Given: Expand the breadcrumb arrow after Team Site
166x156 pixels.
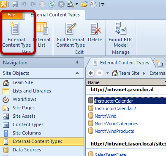Looking at the screenshot, I should 144,73.
